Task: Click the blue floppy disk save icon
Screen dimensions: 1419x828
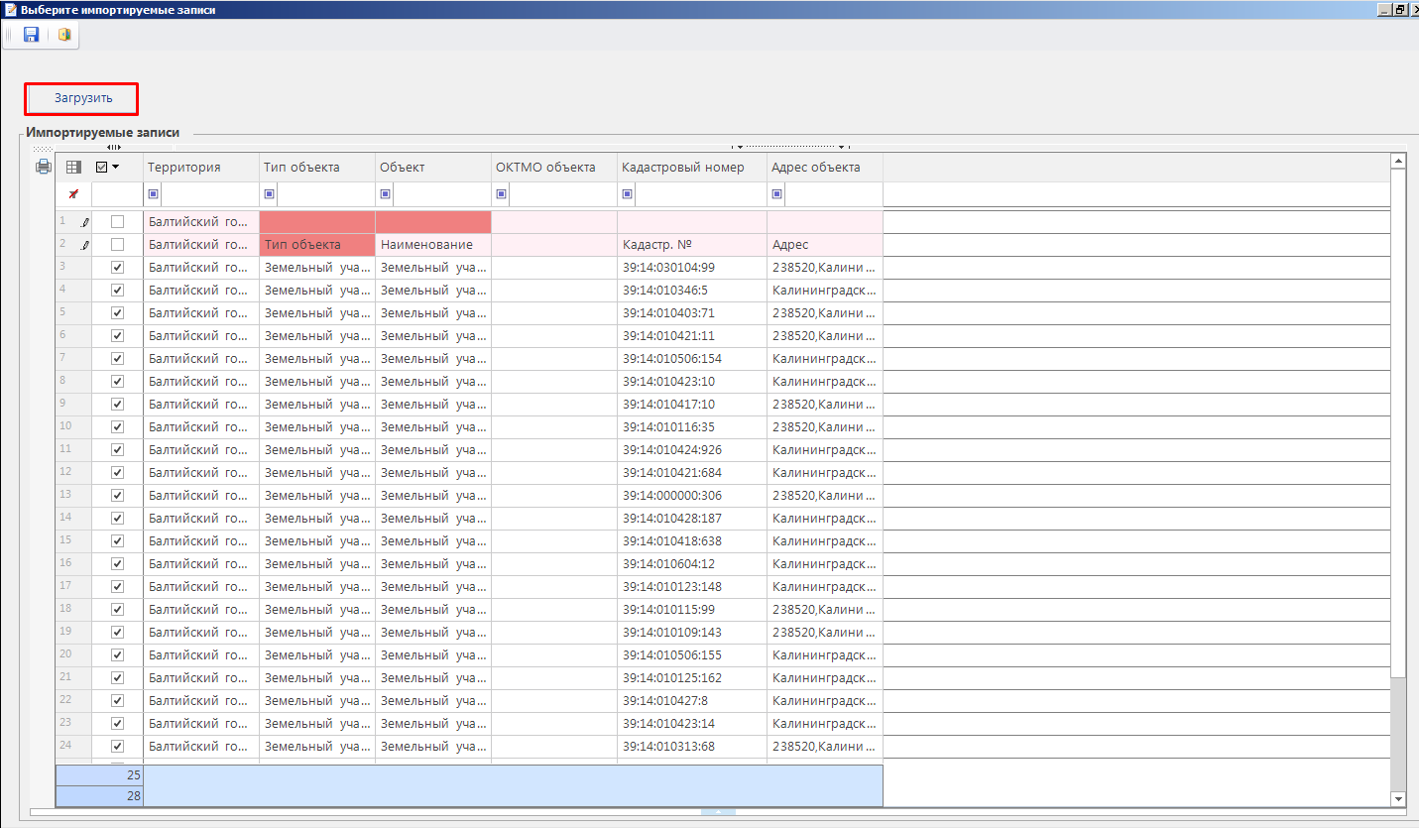Action: [x=31, y=35]
